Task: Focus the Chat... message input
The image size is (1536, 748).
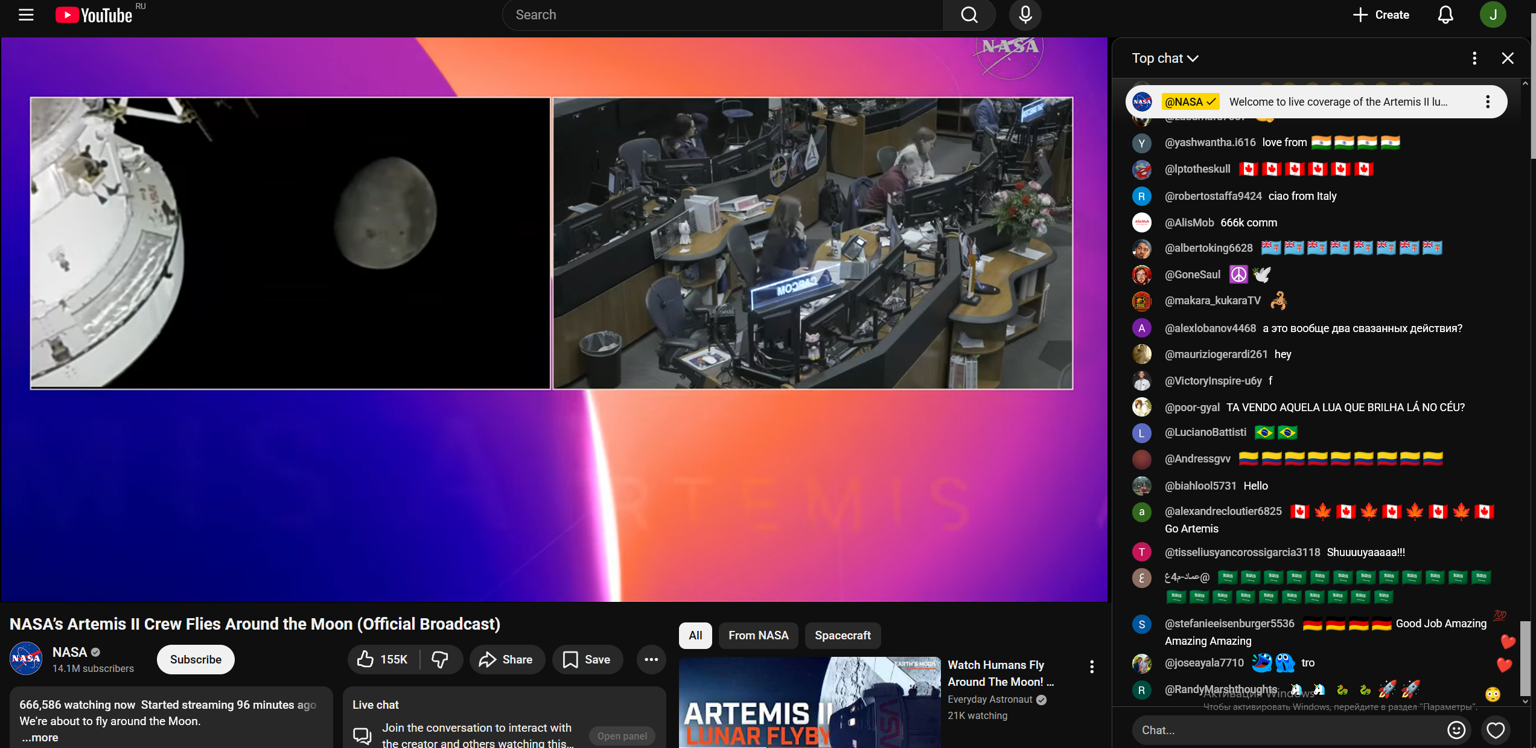Action: click(x=1289, y=730)
